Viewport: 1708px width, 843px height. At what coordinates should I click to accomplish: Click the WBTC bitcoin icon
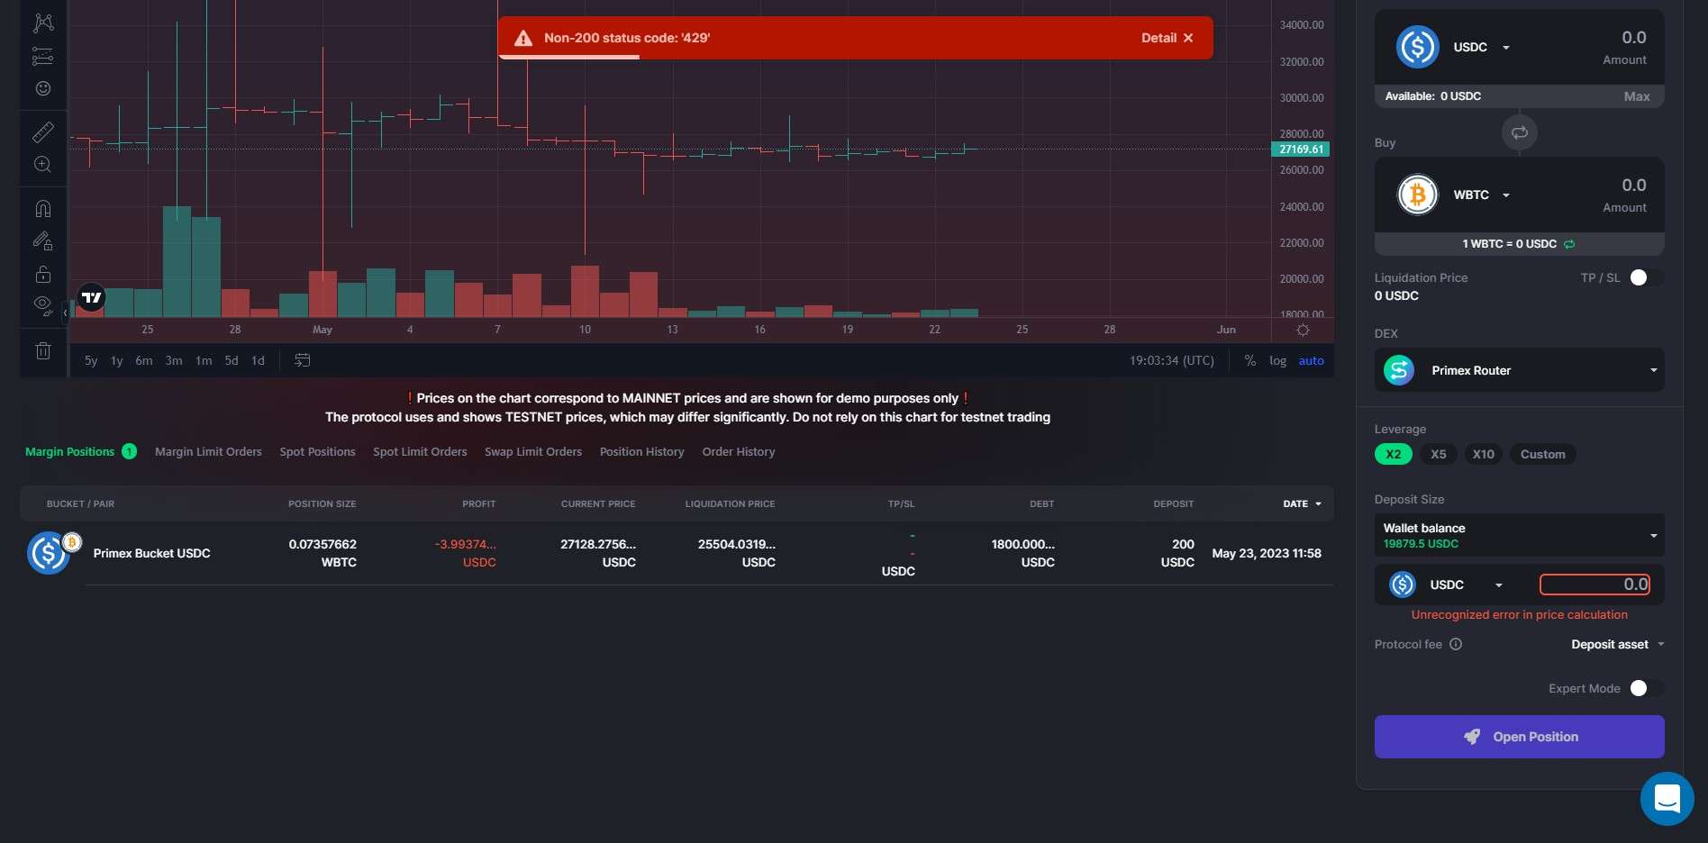click(1417, 195)
